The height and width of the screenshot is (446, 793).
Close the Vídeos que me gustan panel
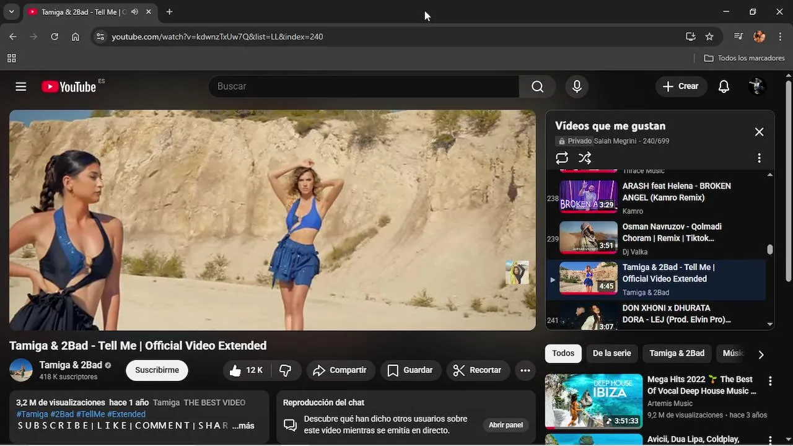pos(759,132)
